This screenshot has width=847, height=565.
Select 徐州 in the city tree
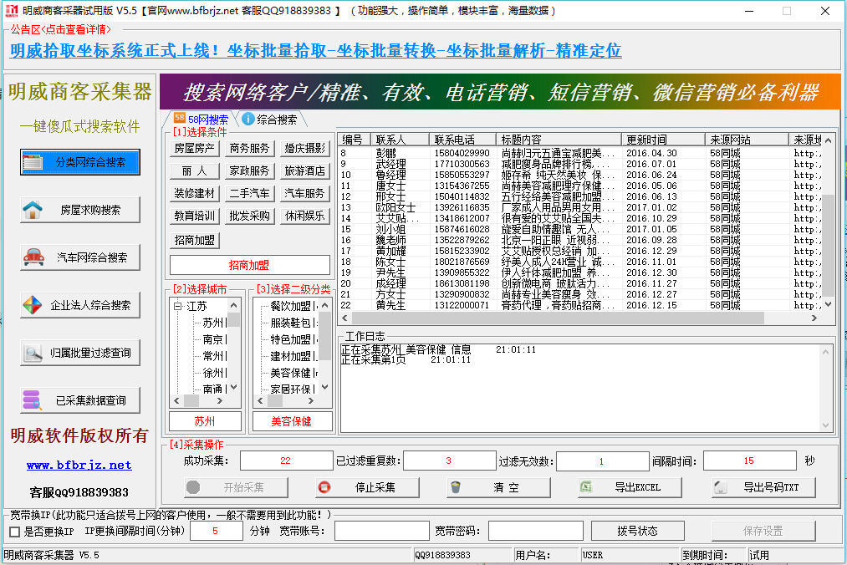click(213, 373)
